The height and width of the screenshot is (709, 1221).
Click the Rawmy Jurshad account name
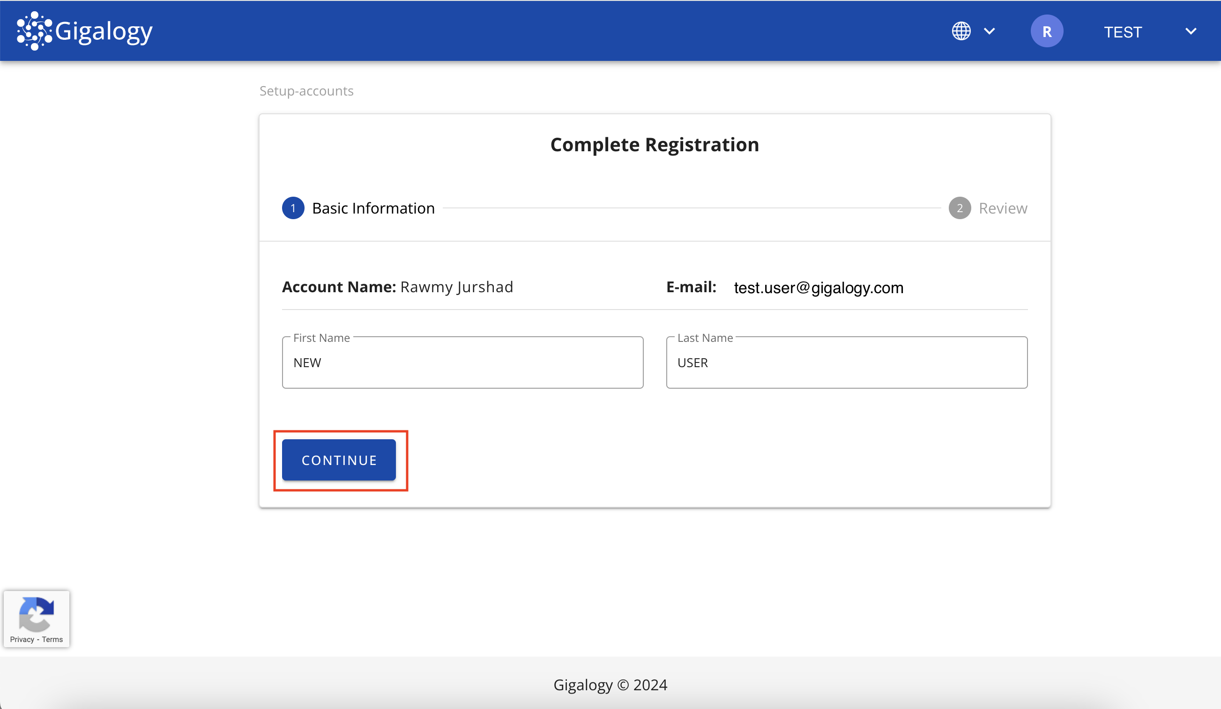point(456,287)
